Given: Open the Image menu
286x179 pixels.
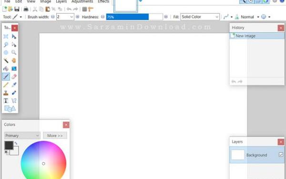Looking at the screenshot, I should [46, 1].
